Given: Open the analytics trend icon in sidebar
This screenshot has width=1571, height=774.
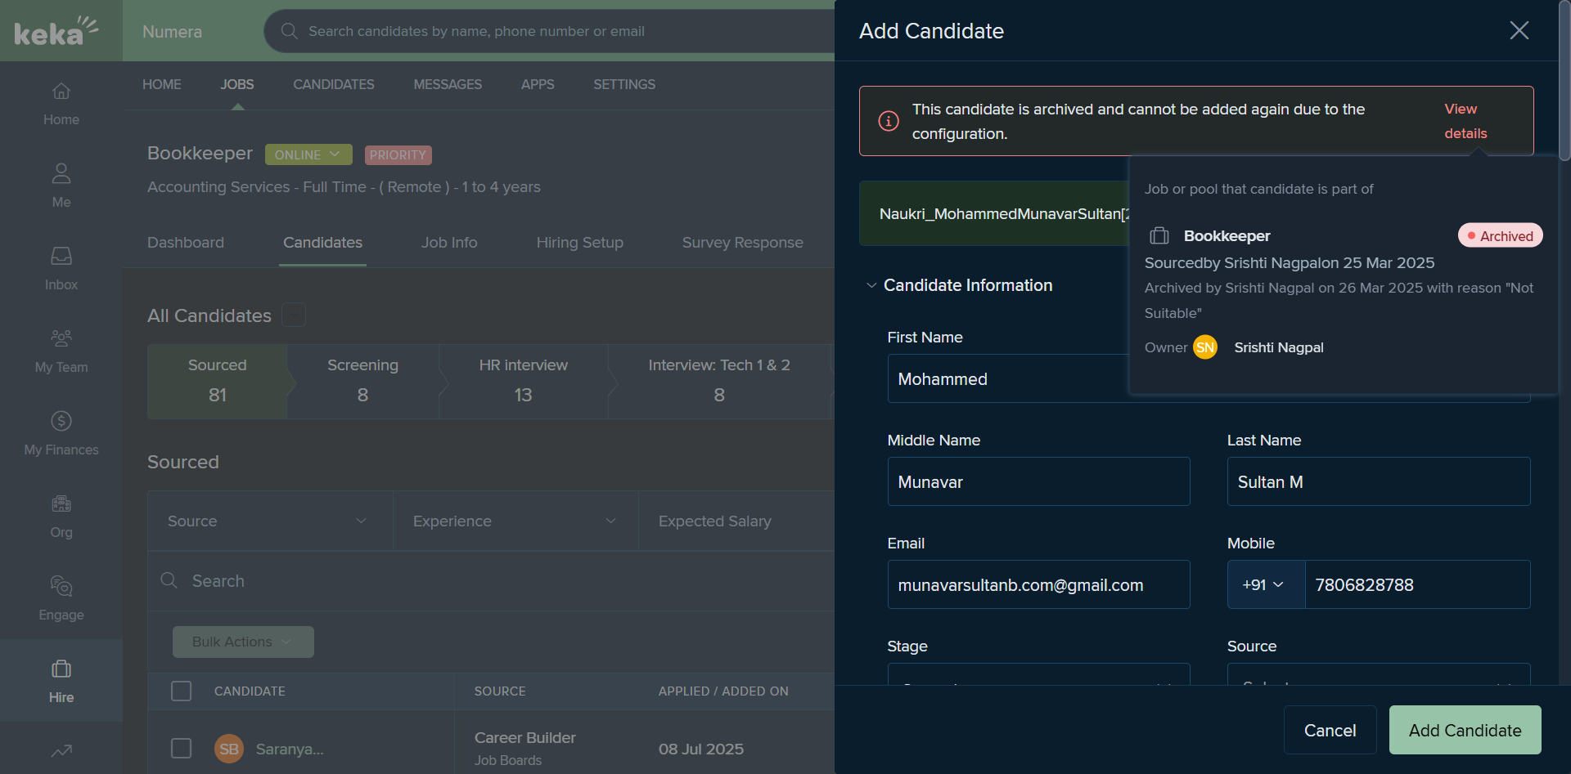Looking at the screenshot, I should pos(61,750).
